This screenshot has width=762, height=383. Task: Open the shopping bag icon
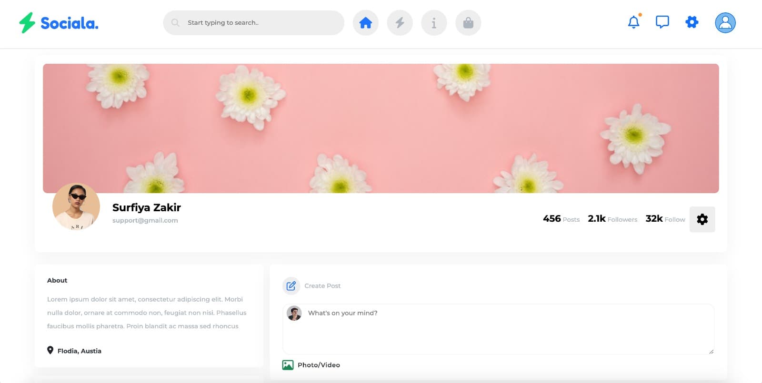pyautogui.click(x=468, y=23)
